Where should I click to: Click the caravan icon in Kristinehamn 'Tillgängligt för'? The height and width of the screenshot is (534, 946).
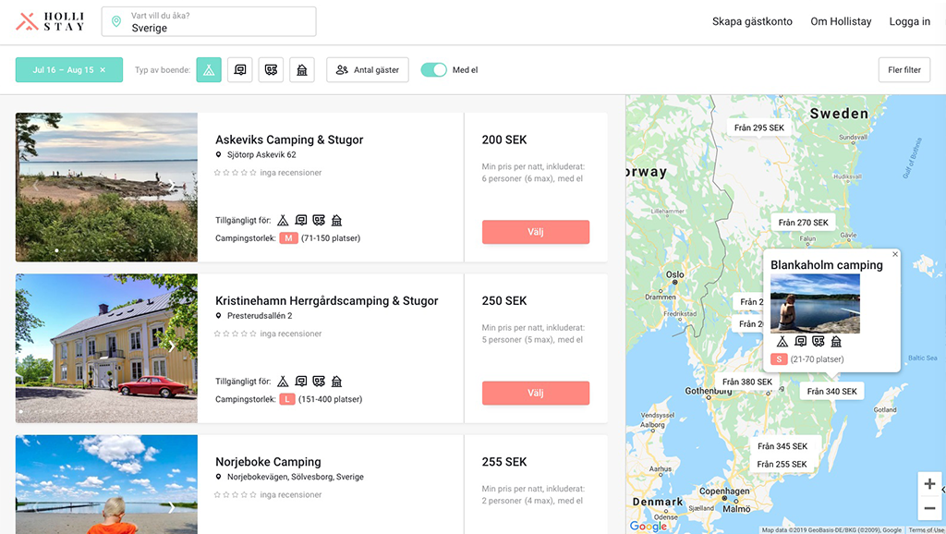point(301,382)
